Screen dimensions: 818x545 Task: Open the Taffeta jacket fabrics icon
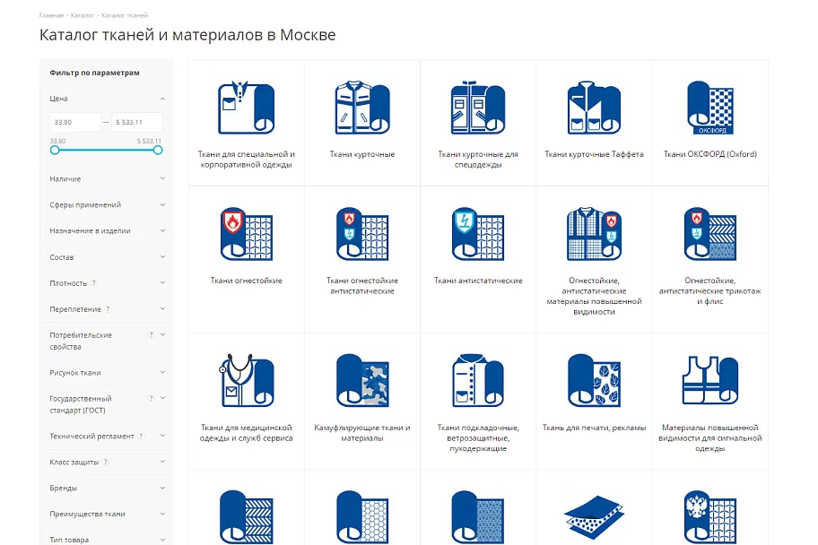coord(594,108)
